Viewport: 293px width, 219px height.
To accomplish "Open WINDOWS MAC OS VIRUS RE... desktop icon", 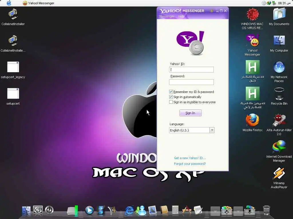I will [252, 19].
